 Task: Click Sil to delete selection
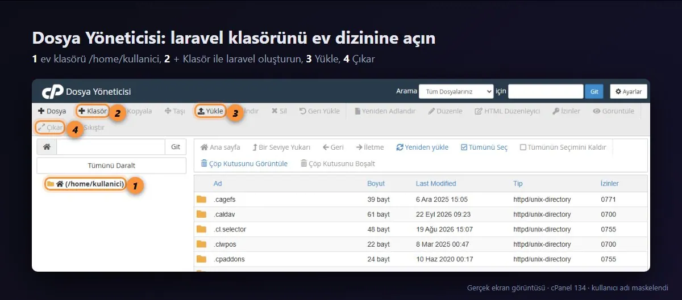pos(279,111)
